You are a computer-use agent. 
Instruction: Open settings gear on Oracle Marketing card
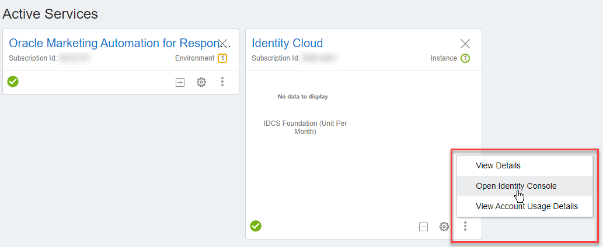201,83
